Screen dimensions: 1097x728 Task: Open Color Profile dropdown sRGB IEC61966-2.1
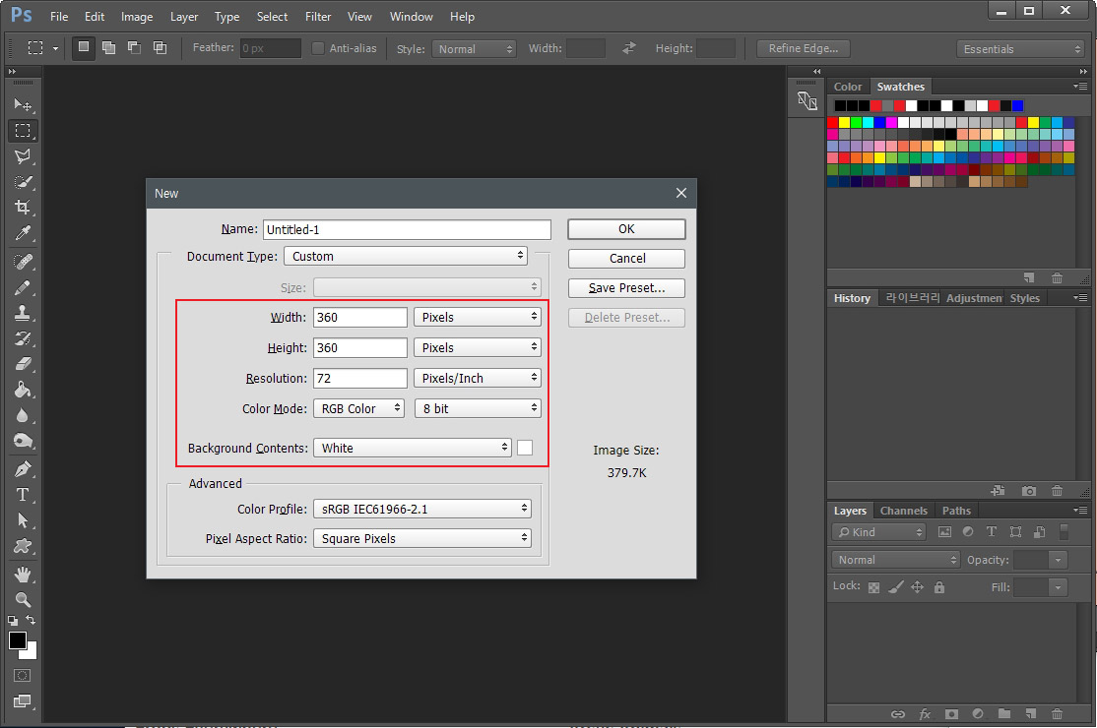(x=421, y=509)
